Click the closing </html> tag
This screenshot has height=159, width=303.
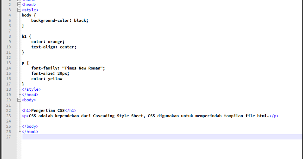pyautogui.click(x=30, y=132)
